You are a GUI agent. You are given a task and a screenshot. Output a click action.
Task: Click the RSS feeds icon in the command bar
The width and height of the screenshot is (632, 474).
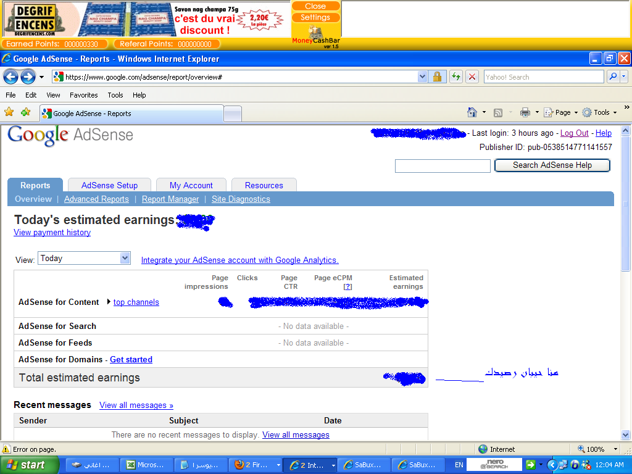coord(498,113)
